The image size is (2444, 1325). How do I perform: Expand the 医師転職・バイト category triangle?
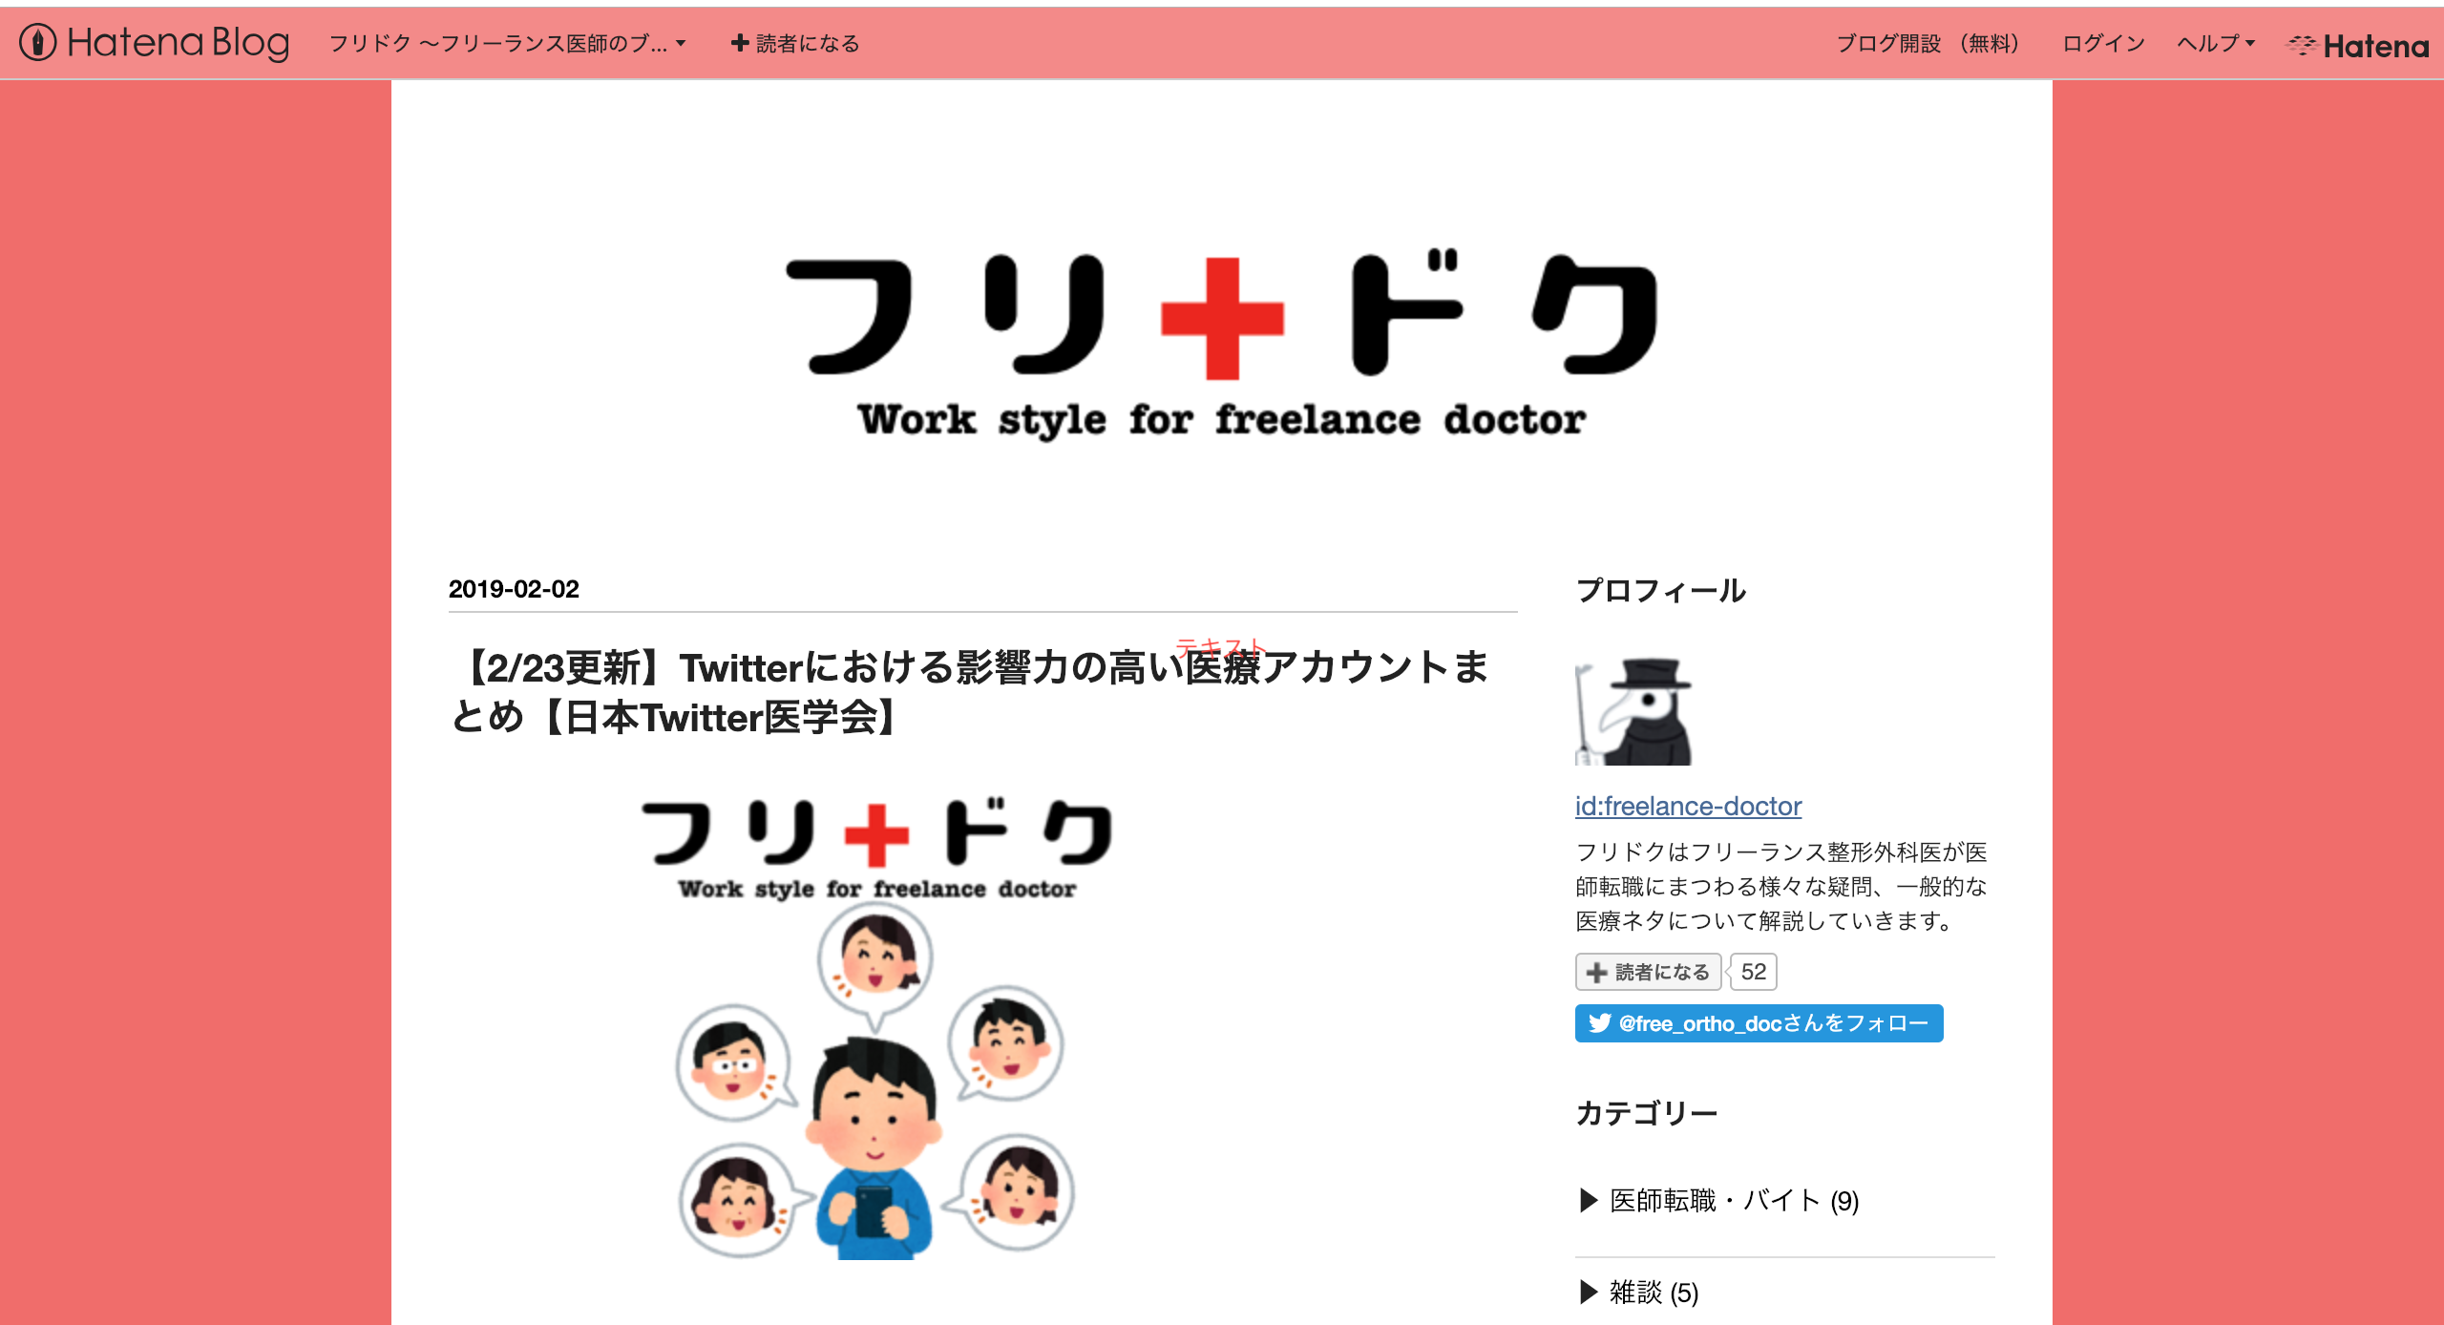1589,1200
